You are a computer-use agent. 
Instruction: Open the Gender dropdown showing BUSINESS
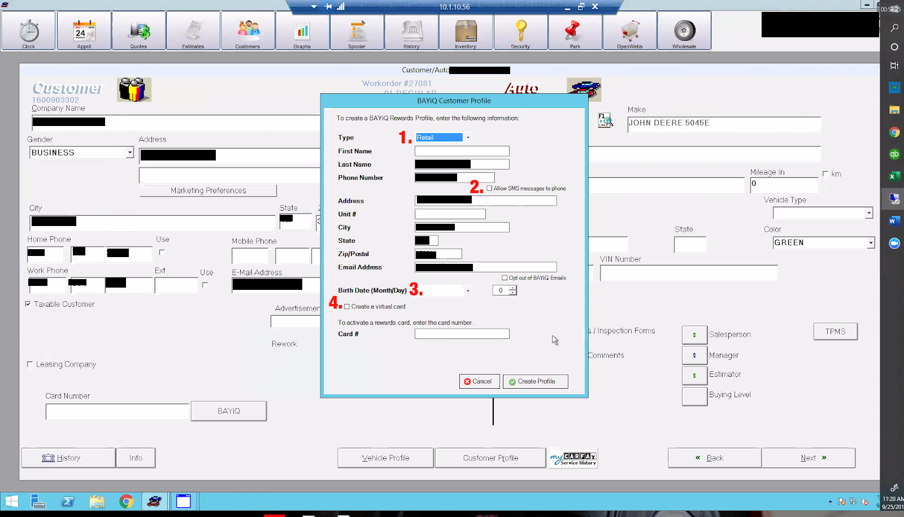129,153
